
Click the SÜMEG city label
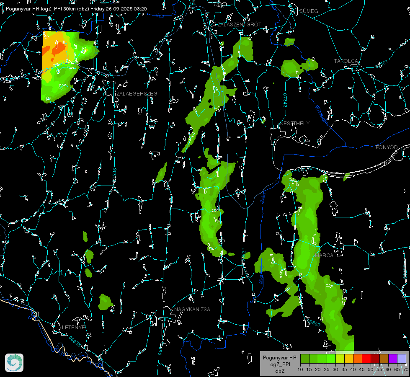(309, 11)
